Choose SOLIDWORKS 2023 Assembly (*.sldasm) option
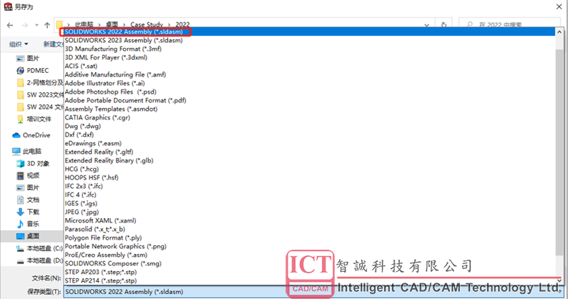Viewport: 568px width, 299px height. [124, 40]
